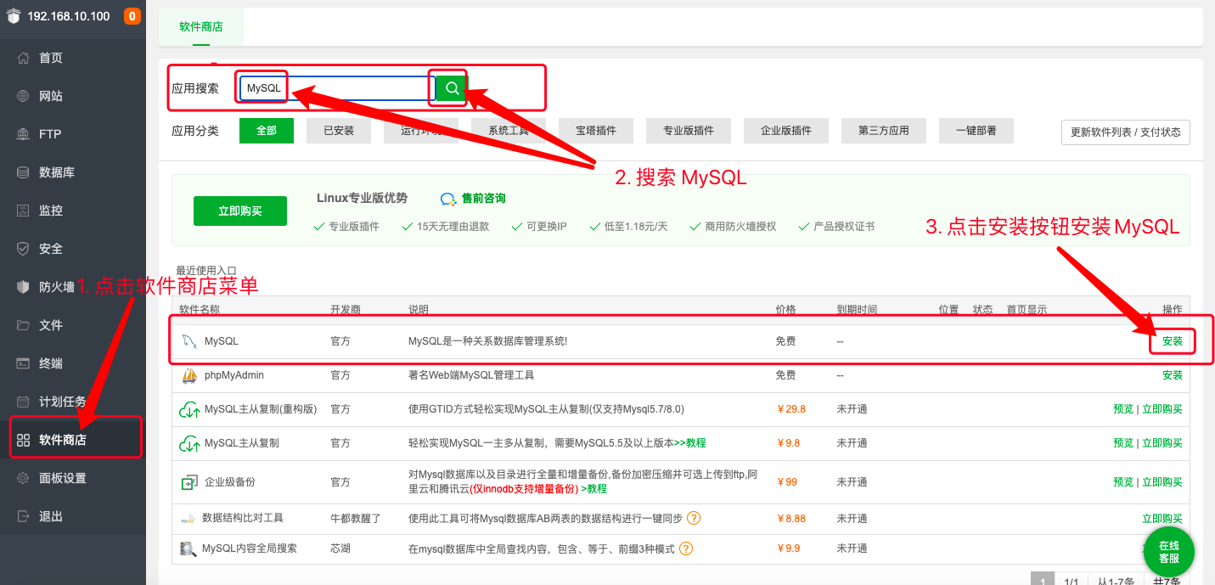
Task: Click 立即购买 for 数据结构比对工具
Action: coord(1162,518)
